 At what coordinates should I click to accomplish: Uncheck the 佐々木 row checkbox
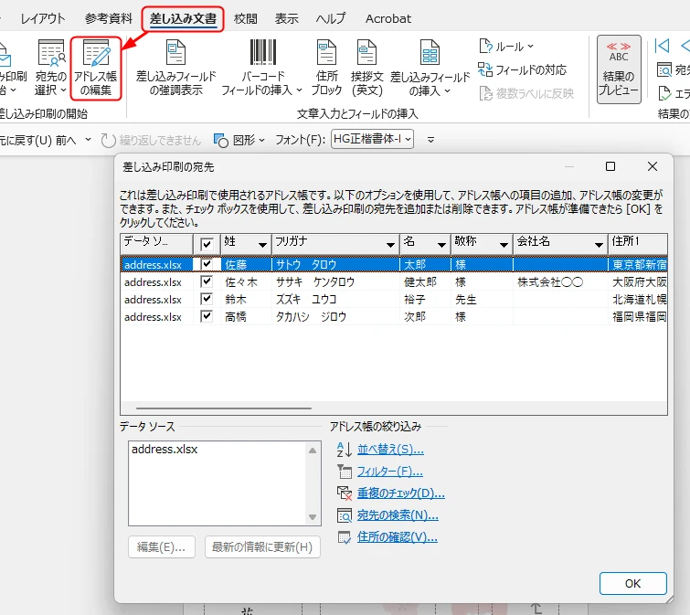(x=207, y=281)
